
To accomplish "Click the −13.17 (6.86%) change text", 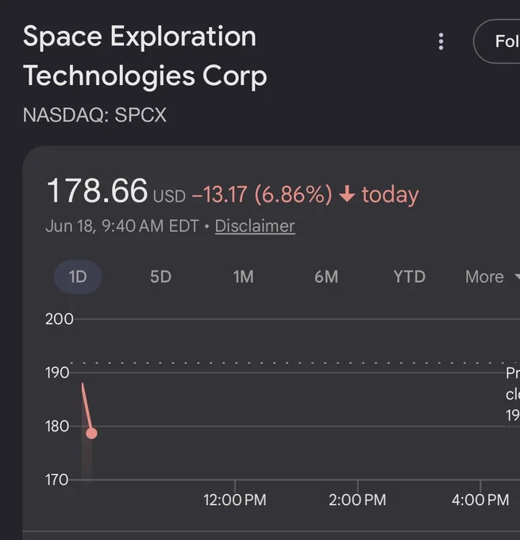I will pyautogui.click(x=262, y=194).
